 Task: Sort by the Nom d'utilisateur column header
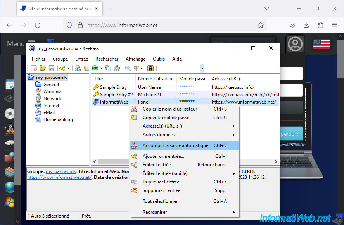pos(156,79)
